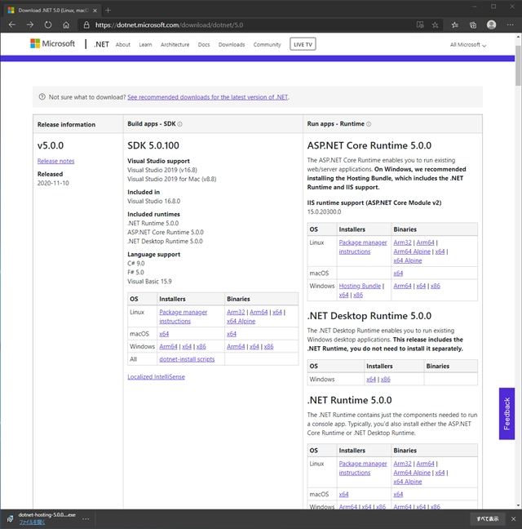The image size is (522, 529).
Task: Download SDK Linux x64 Alpine binaries
Action: click(241, 321)
